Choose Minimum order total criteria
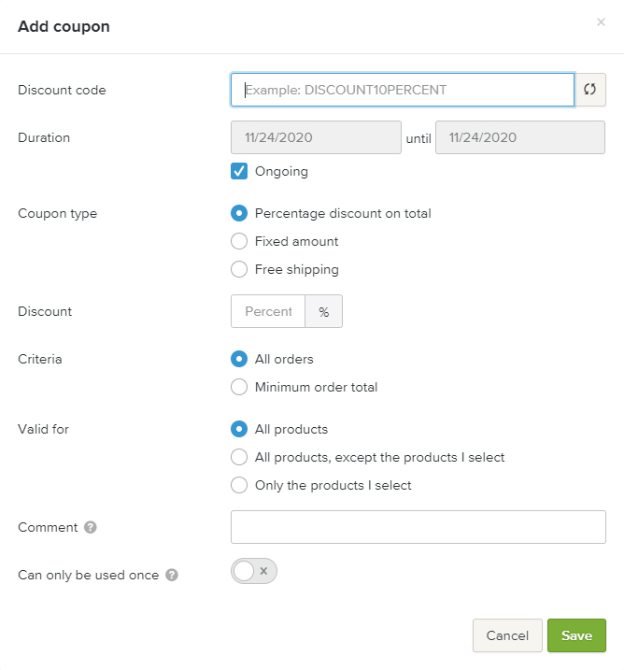The width and height of the screenshot is (624, 670). (x=239, y=387)
